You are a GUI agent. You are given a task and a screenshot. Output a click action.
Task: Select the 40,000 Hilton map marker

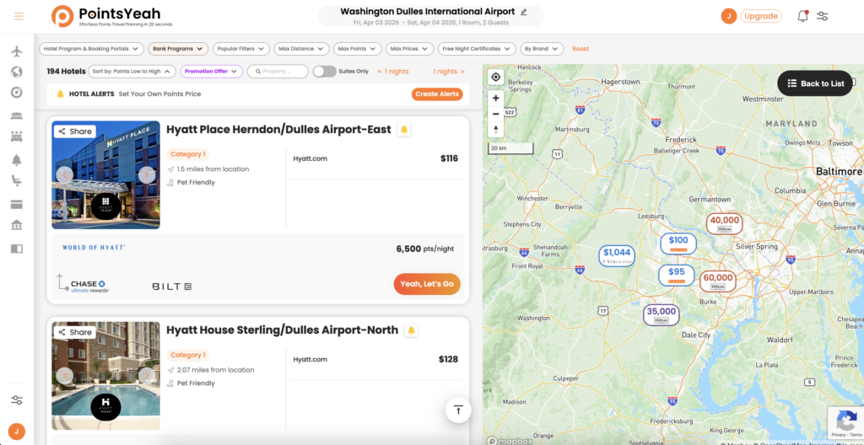point(725,223)
